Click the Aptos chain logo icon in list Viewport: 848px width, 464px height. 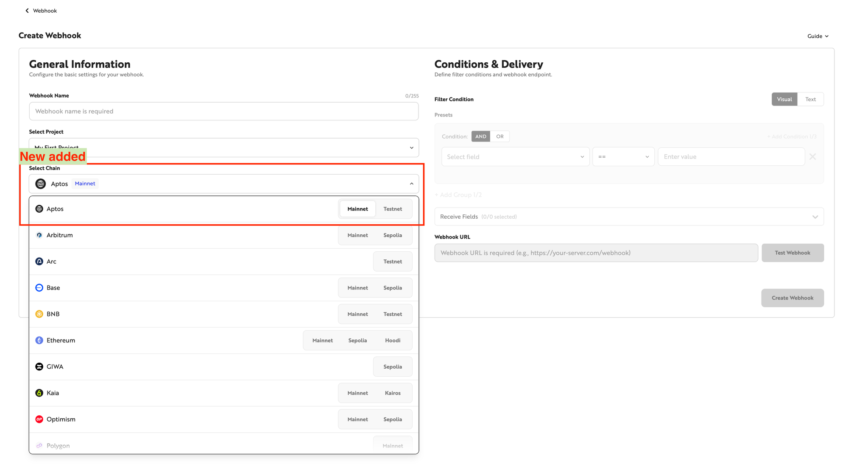coord(39,209)
